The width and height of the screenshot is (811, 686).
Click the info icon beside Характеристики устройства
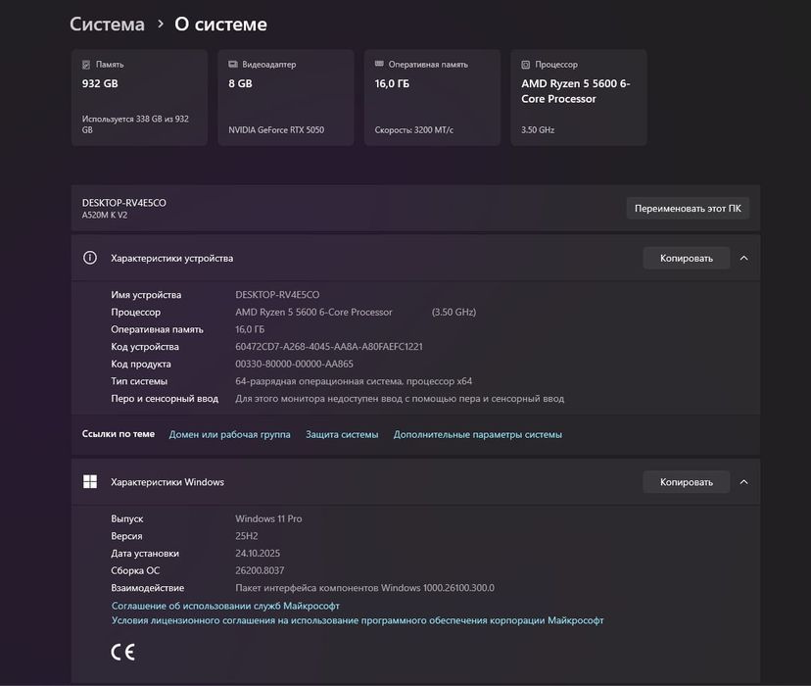(90, 258)
